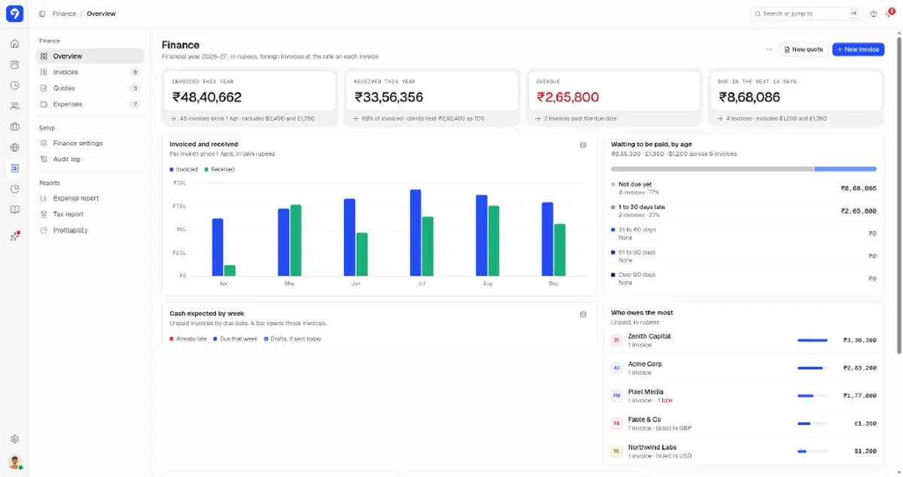Click the app logo in the corner

pos(14,14)
